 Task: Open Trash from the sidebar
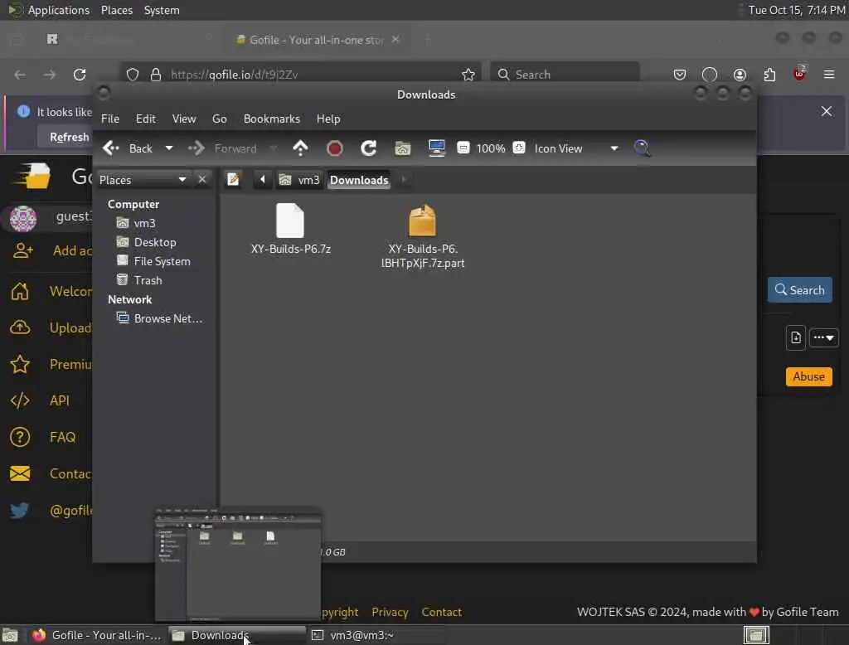tap(139, 280)
